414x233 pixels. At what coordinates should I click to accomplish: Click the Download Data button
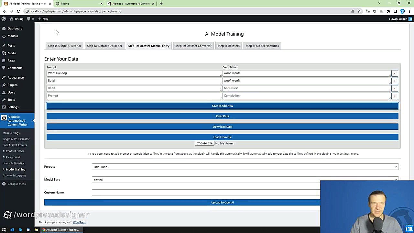(x=223, y=127)
